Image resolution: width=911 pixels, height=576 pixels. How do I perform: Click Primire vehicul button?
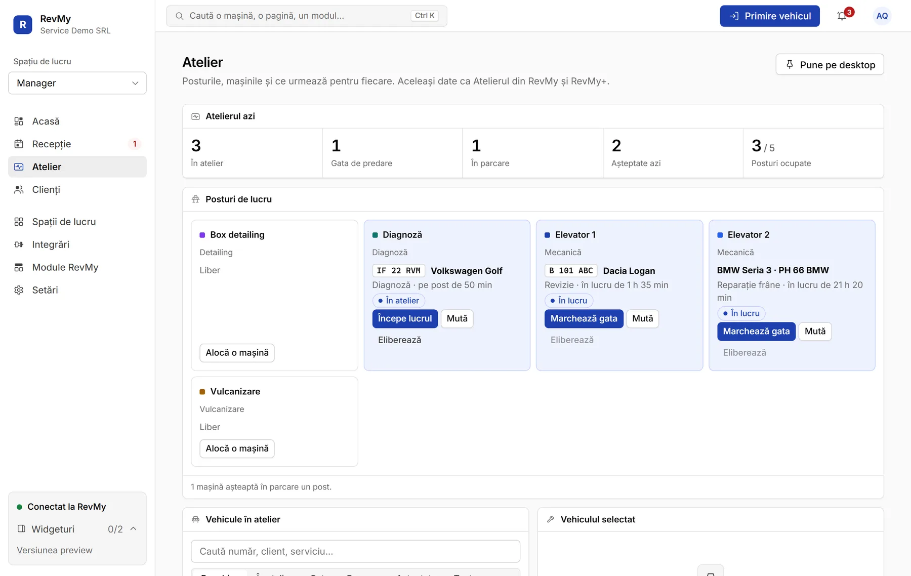pyautogui.click(x=770, y=16)
